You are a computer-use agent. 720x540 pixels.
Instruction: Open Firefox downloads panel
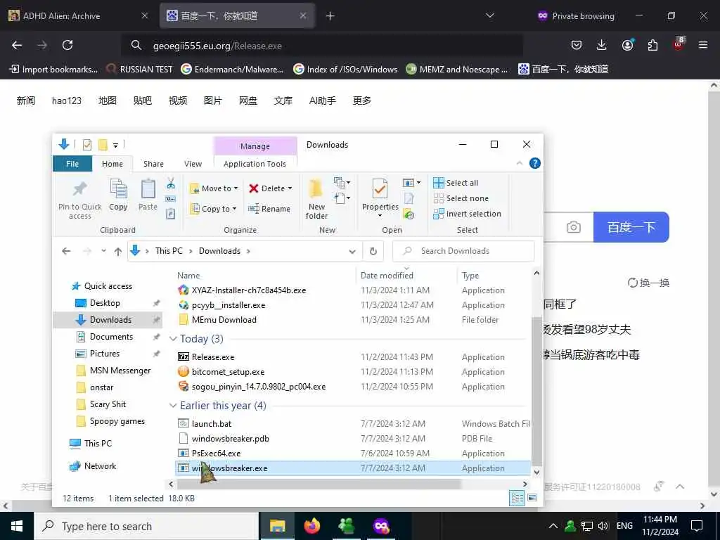pos(602,45)
